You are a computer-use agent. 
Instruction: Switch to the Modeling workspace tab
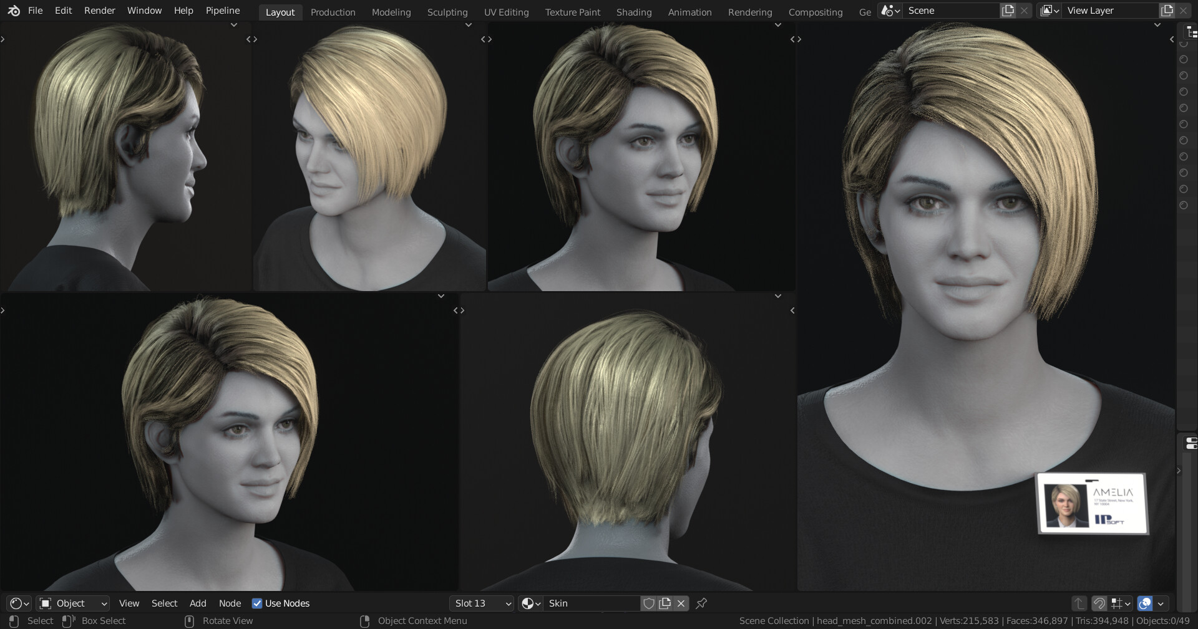391,12
